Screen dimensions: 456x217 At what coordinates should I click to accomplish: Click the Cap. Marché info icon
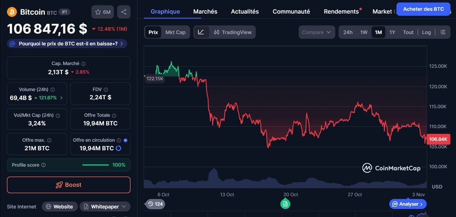84,64
